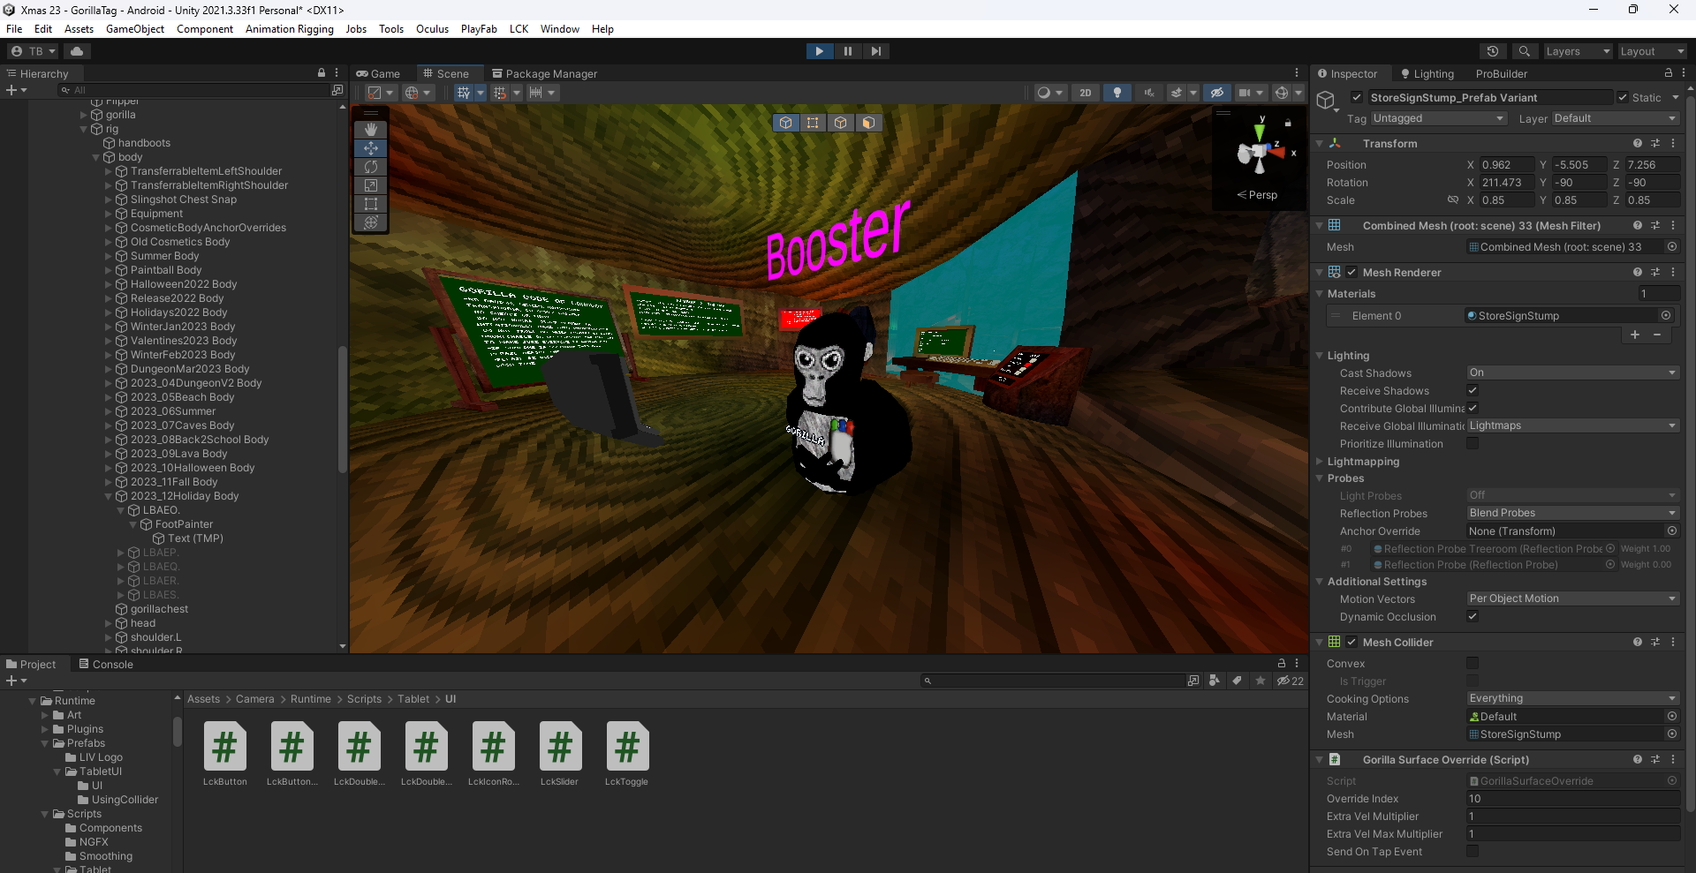
Task: Click the Pause button
Action: (x=848, y=51)
